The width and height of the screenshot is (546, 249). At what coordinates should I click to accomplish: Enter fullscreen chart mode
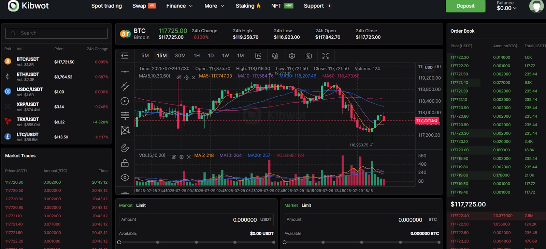point(326,56)
